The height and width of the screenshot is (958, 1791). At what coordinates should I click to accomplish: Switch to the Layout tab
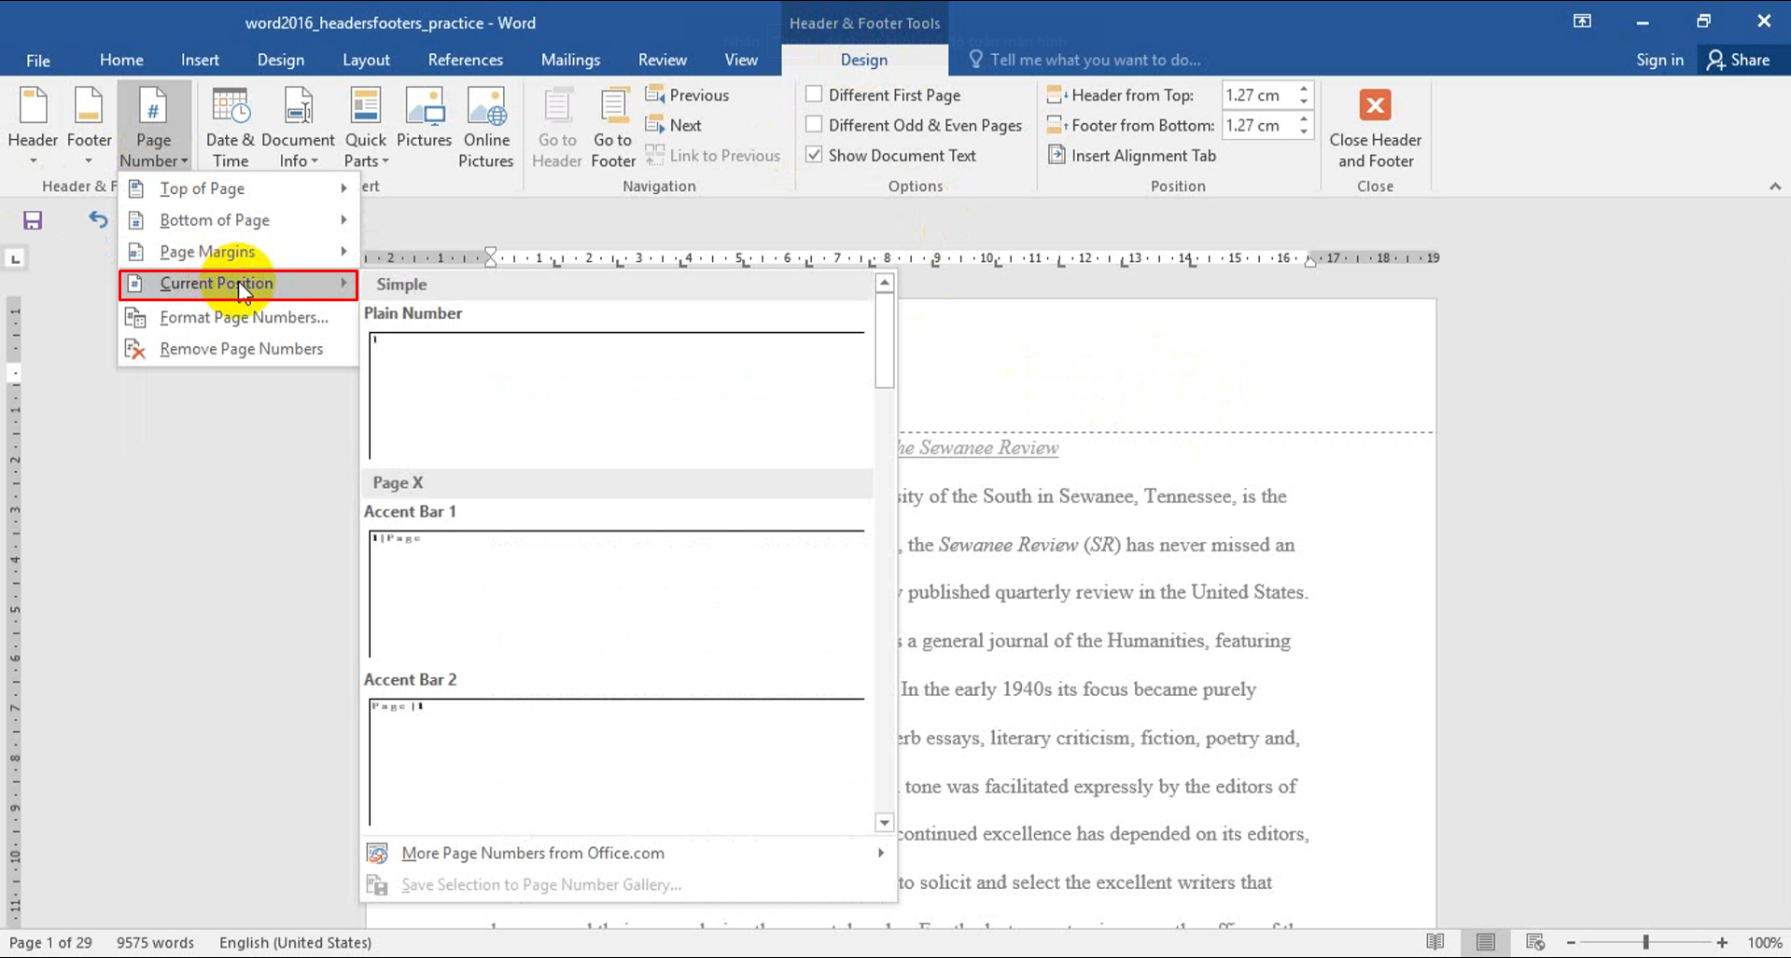click(x=366, y=60)
